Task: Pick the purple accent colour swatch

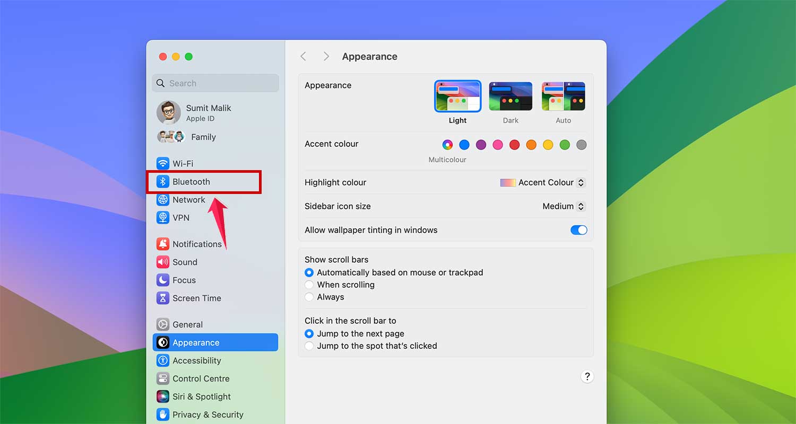Action: tap(481, 144)
